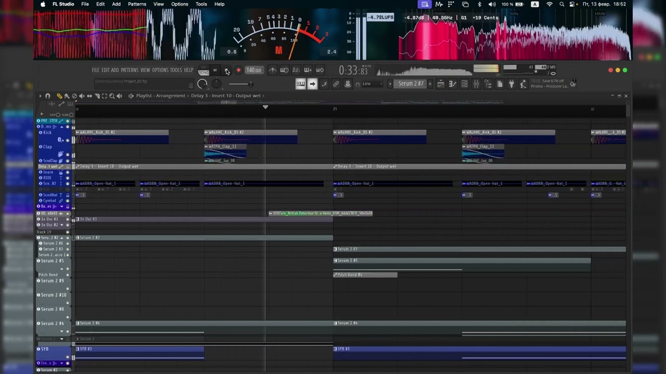This screenshot has width=666, height=374.
Task: Open the macOS View menu
Action: click(159, 4)
